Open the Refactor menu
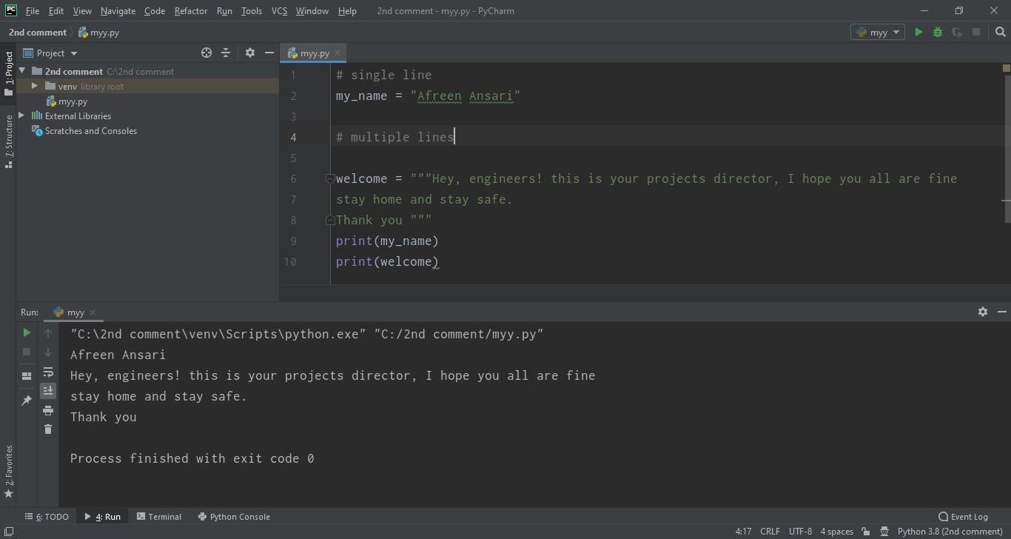This screenshot has width=1011, height=539. click(x=190, y=10)
